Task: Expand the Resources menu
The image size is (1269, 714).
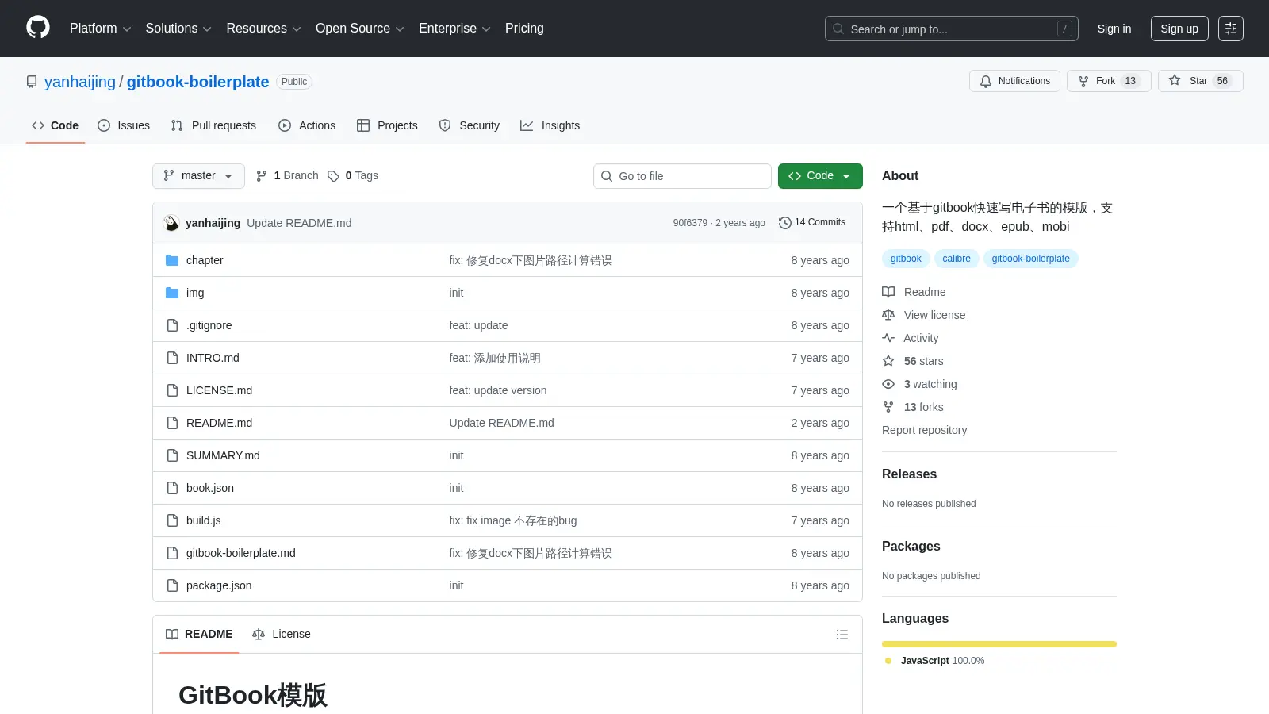Action: (263, 29)
